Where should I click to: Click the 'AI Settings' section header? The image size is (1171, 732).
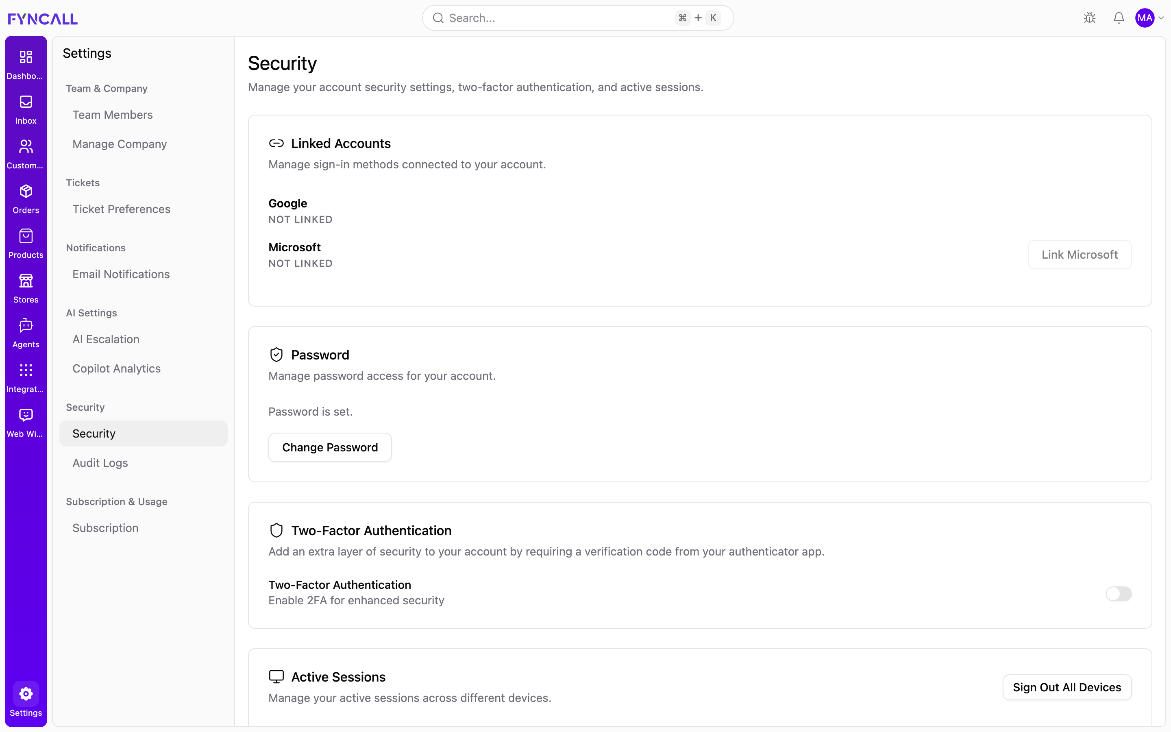[91, 313]
